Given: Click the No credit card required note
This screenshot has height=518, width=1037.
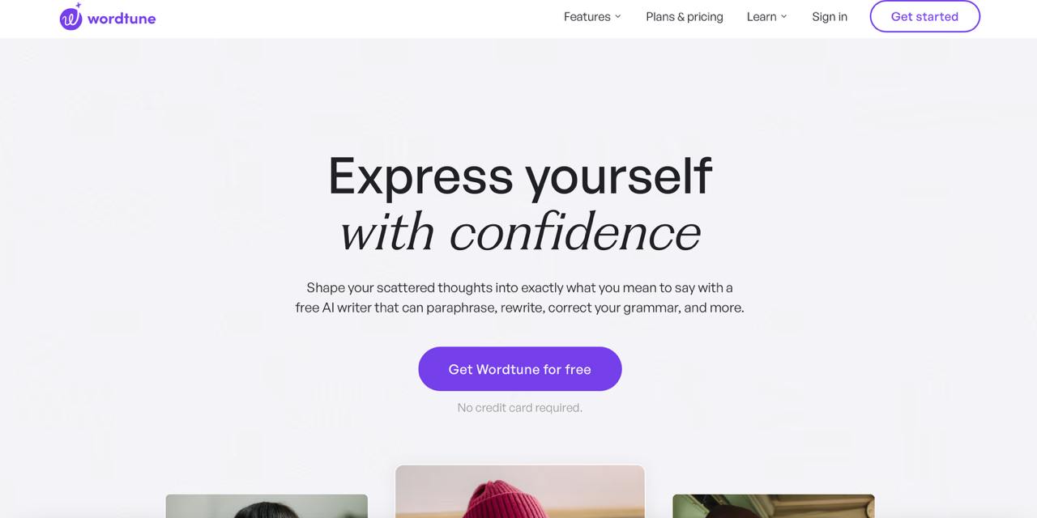Looking at the screenshot, I should click(x=520, y=408).
